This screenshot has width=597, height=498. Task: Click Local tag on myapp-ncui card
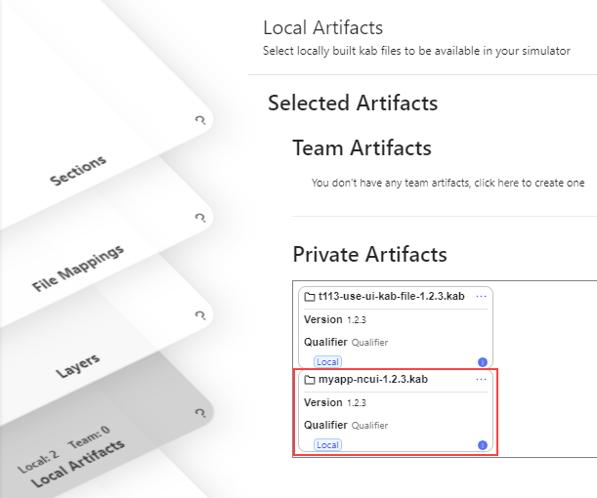327,444
